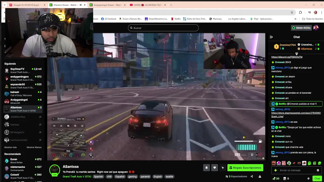Open offline ASMRCoffee channel in sidebar

[23, 117]
